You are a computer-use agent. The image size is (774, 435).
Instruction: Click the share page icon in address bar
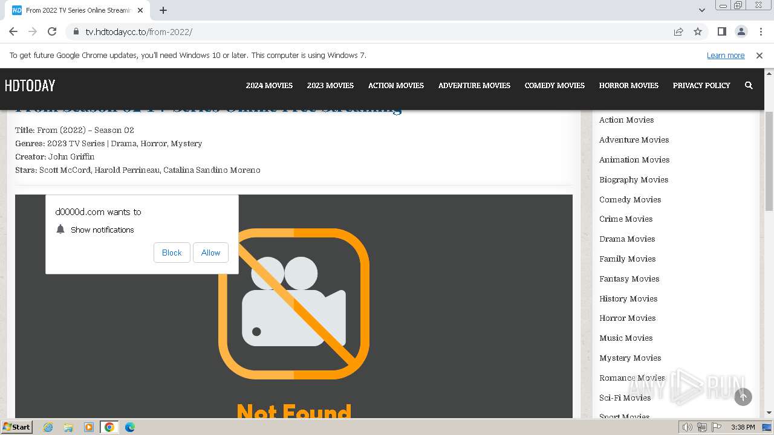(x=678, y=31)
